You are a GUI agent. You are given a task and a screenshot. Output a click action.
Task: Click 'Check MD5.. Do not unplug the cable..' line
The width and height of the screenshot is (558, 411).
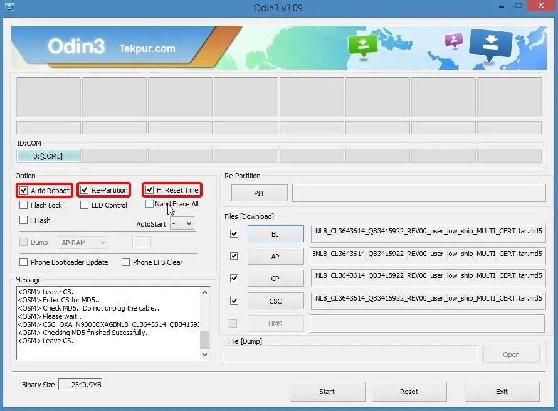88,308
